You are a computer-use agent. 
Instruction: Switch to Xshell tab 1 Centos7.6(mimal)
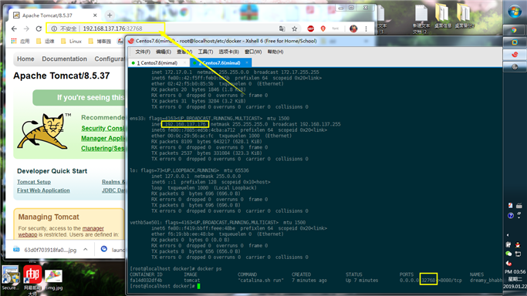click(157, 62)
